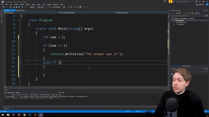Open the Debug menu
This screenshot has width=209, height=117.
pyautogui.click(x=27, y=5)
